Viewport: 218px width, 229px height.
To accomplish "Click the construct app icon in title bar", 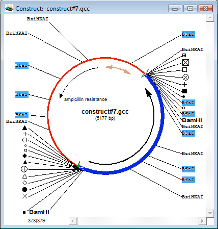I will pyautogui.click(x=9, y=8).
